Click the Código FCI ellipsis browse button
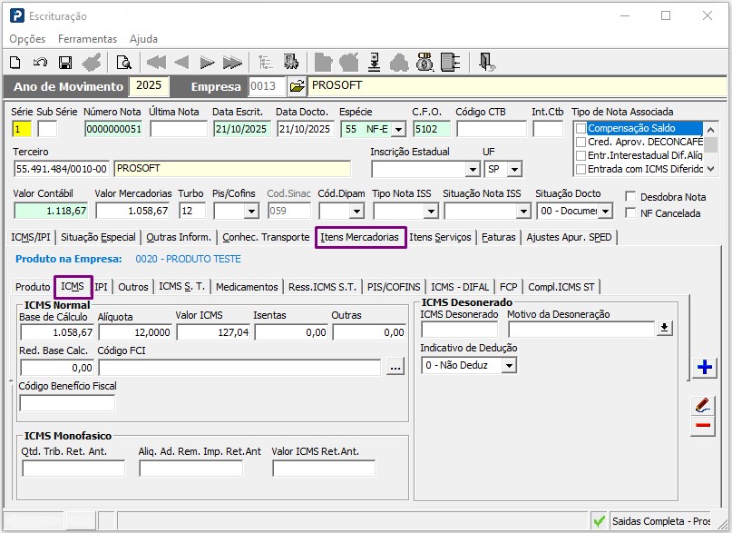 click(x=395, y=367)
